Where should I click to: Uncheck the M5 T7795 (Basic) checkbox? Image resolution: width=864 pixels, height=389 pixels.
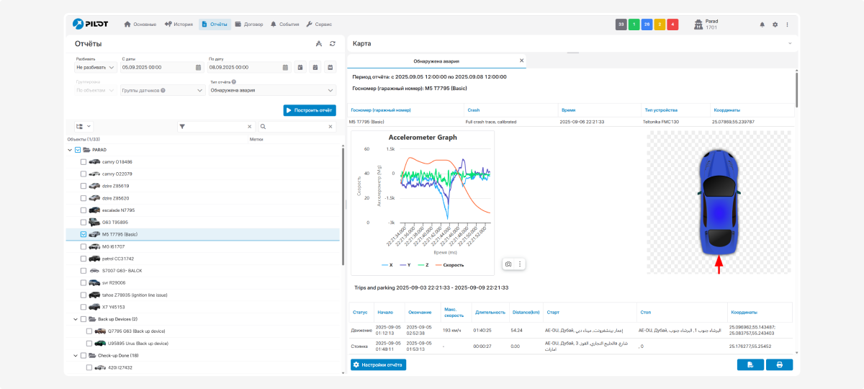coord(84,234)
